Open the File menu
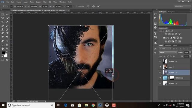Viewport: 192px width, 108px height. [x=8, y=2]
